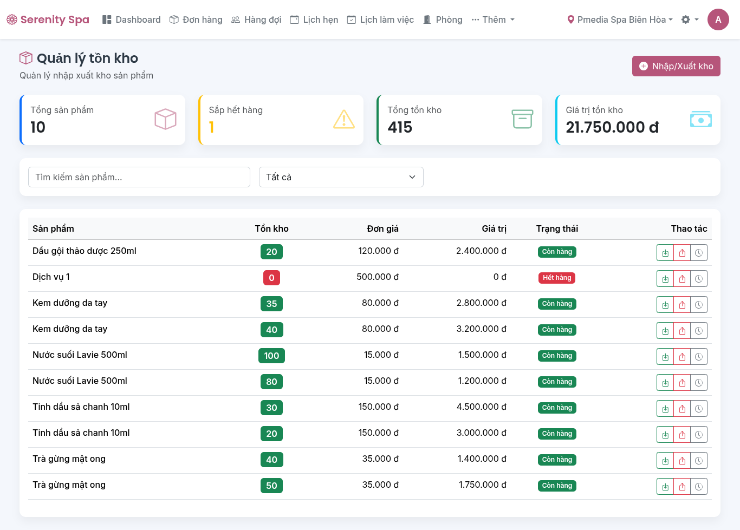Open history clock icon for Dịch vụ 1
This screenshot has width=740, height=530.
pyautogui.click(x=699, y=279)
